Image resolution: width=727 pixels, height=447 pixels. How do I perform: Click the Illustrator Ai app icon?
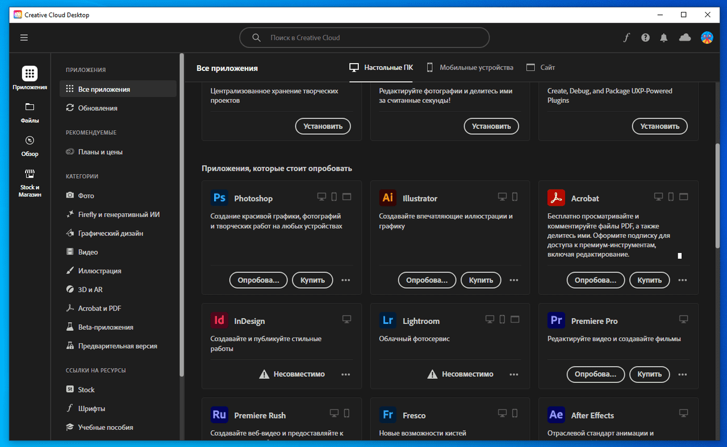tap(388, 198)
